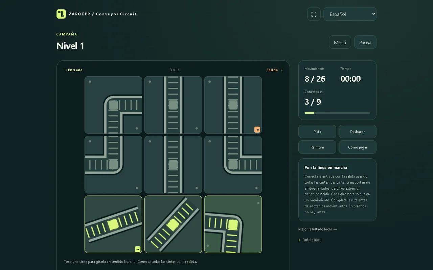This screenshot has width=433, height=270.
Task: Open the Español language dropdown
Action: tap(350, 14)
